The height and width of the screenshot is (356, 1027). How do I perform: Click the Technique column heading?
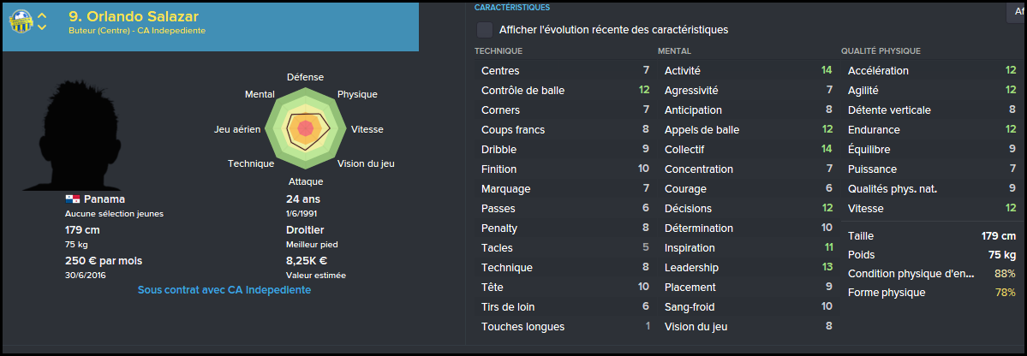tap(499, 51)
